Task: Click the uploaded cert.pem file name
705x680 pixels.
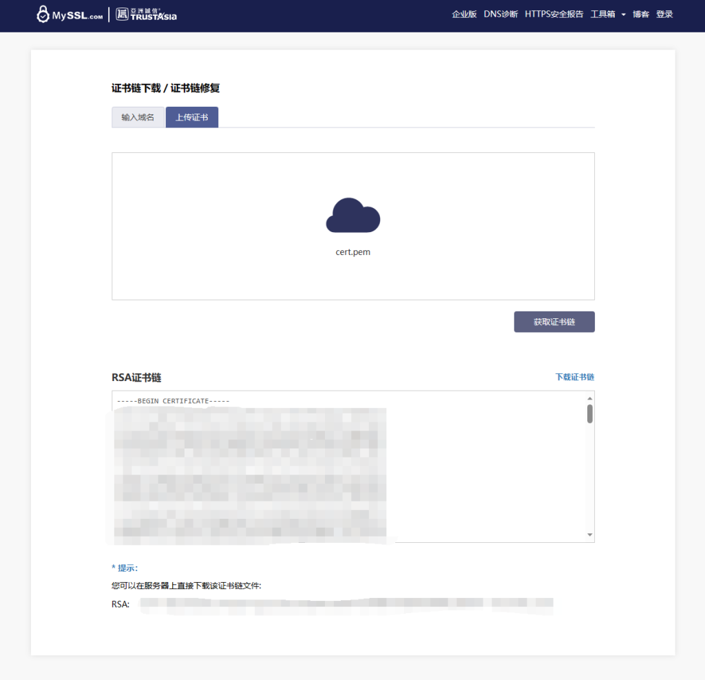Action: point(352,252)
